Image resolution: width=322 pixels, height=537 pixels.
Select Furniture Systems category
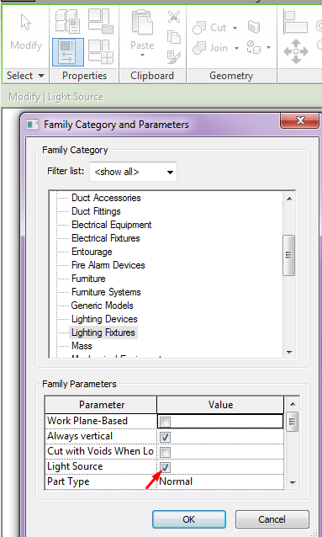(x=106, y=292)
